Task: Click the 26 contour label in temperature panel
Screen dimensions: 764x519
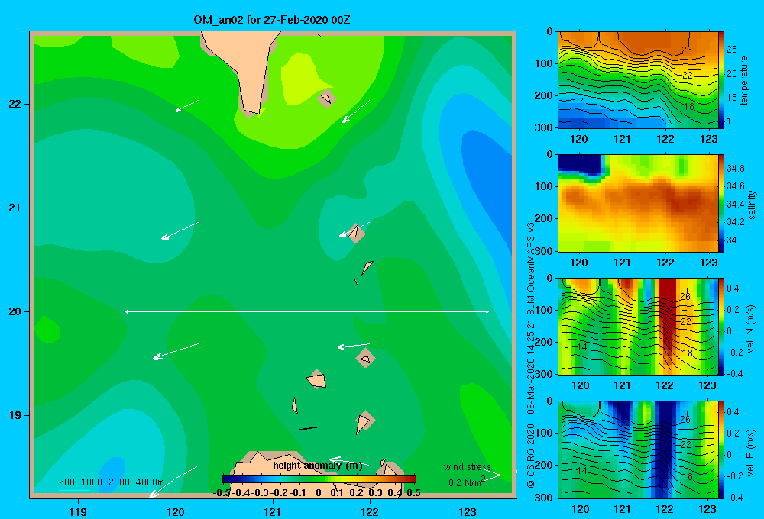Action: click(x=686, y=50)
